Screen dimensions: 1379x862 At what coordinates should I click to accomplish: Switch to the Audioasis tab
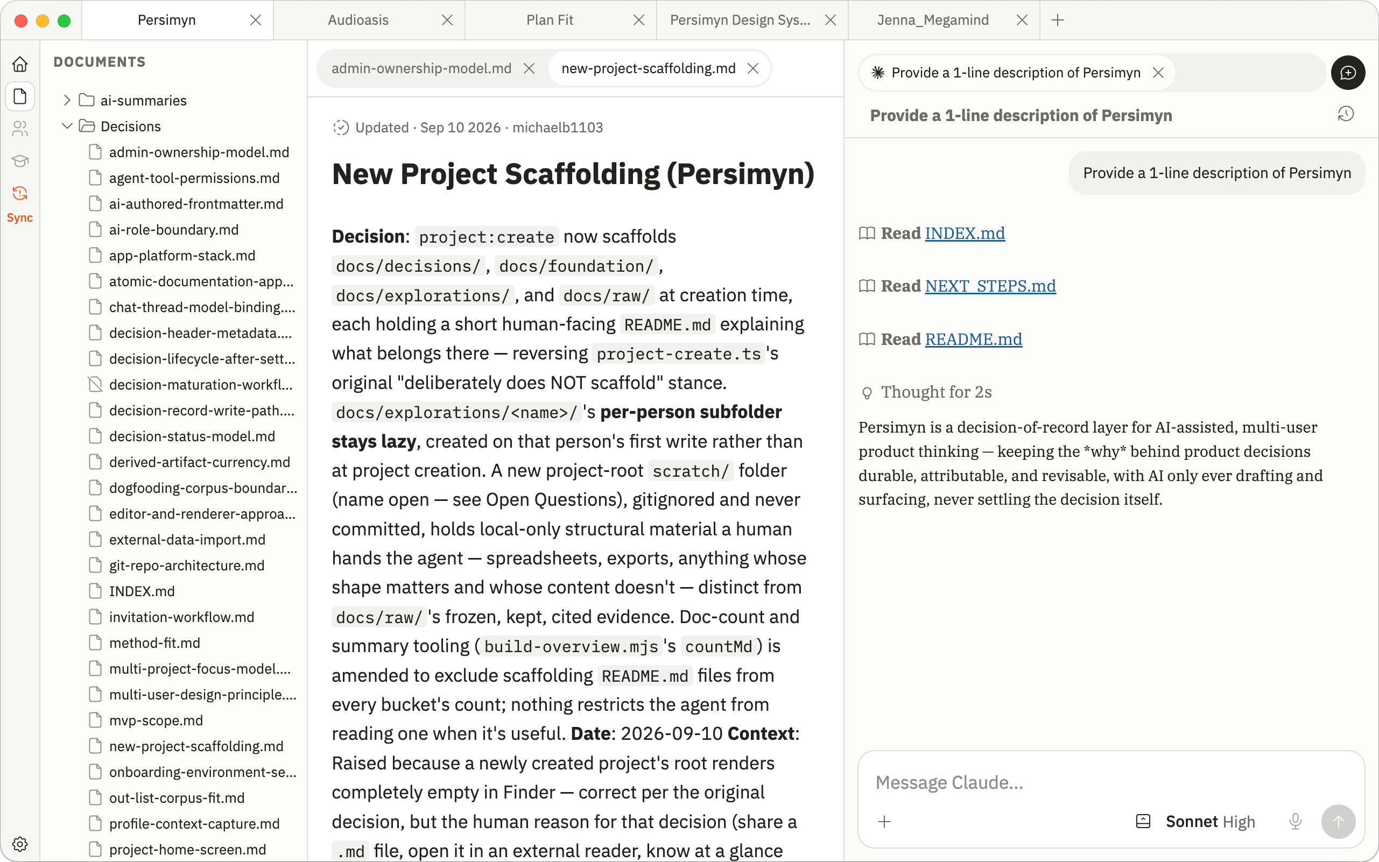(358, 20)
